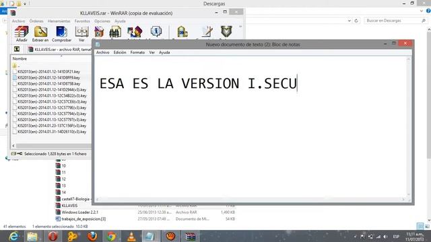431x242 pixels.
Task: Click the Información icon in WinRAR toolbar
Action: 156,32
